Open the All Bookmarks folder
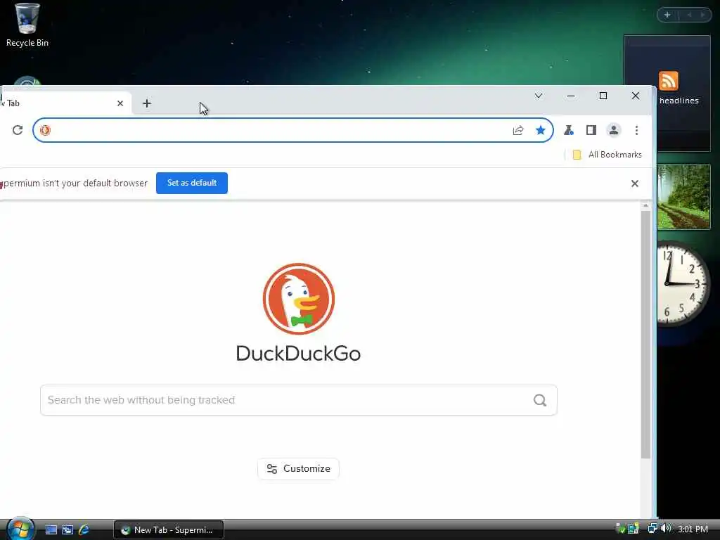The width and height of the screenshot is (720, 540). [607, 155]
